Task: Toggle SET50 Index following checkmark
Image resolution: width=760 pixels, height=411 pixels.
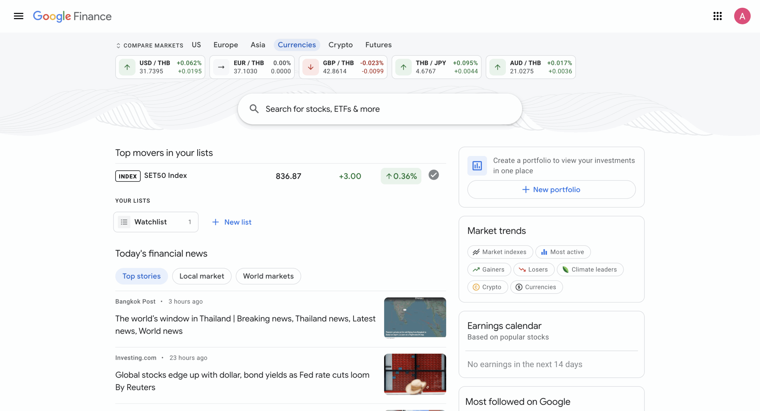Action: (433, 175)
